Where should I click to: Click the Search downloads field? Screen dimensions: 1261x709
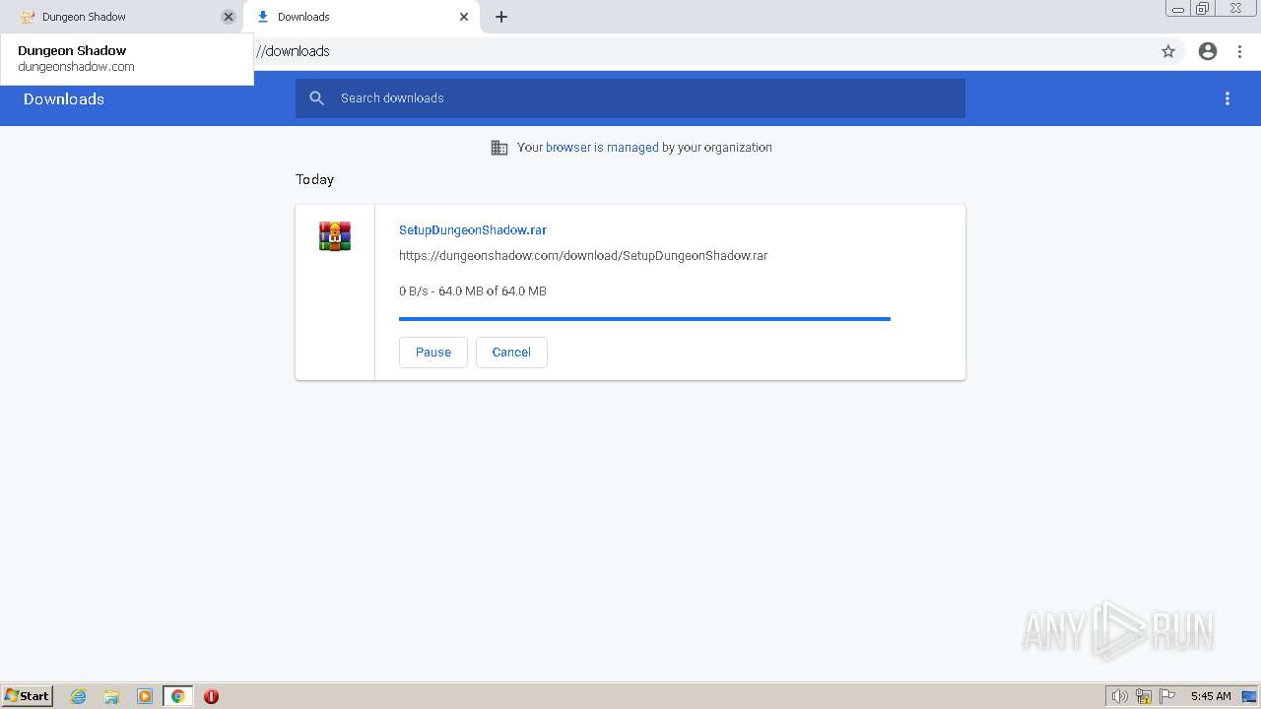click(630, 98)
